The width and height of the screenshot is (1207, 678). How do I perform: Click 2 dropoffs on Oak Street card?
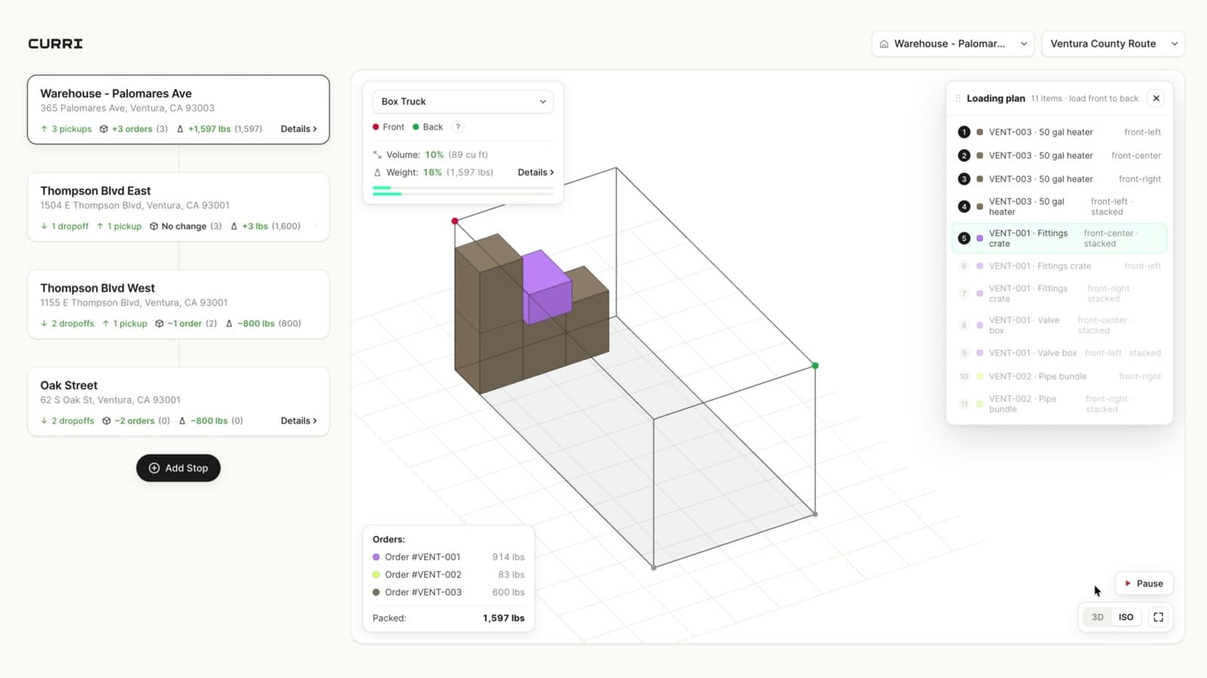(x=68, y=420)
